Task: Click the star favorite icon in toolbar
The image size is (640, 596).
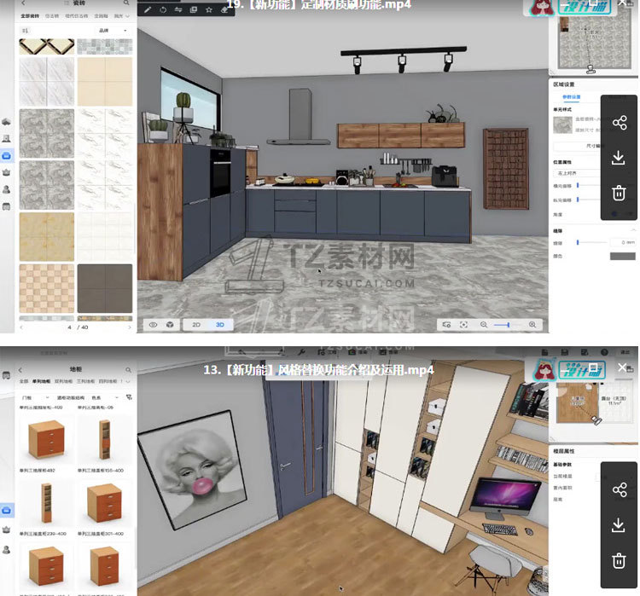Action: click(x=208, y=9)
